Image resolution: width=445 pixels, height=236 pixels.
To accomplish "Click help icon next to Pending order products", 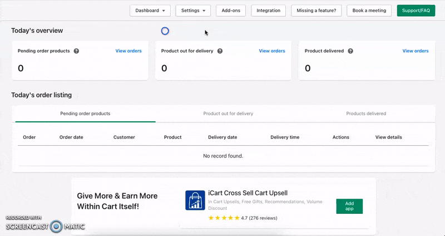I will point(76,51).
